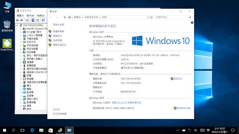Image resolution: width=239 pixels, height=134 pixels.
Task: Collapse FDZ-TBOOK16PRO root node
Action: pos(17,25)
